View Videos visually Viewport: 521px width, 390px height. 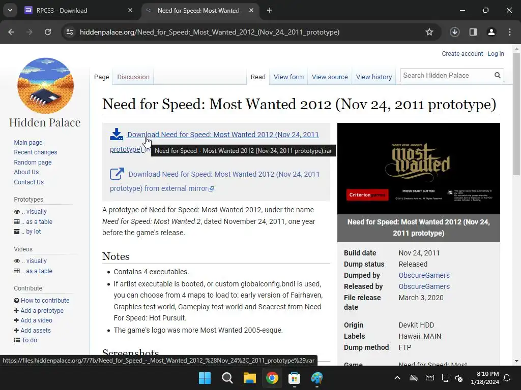(x=36, y=261)
